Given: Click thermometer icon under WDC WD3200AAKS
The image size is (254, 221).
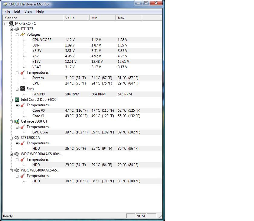Looking at the screenshot, I should pos(23,159).
